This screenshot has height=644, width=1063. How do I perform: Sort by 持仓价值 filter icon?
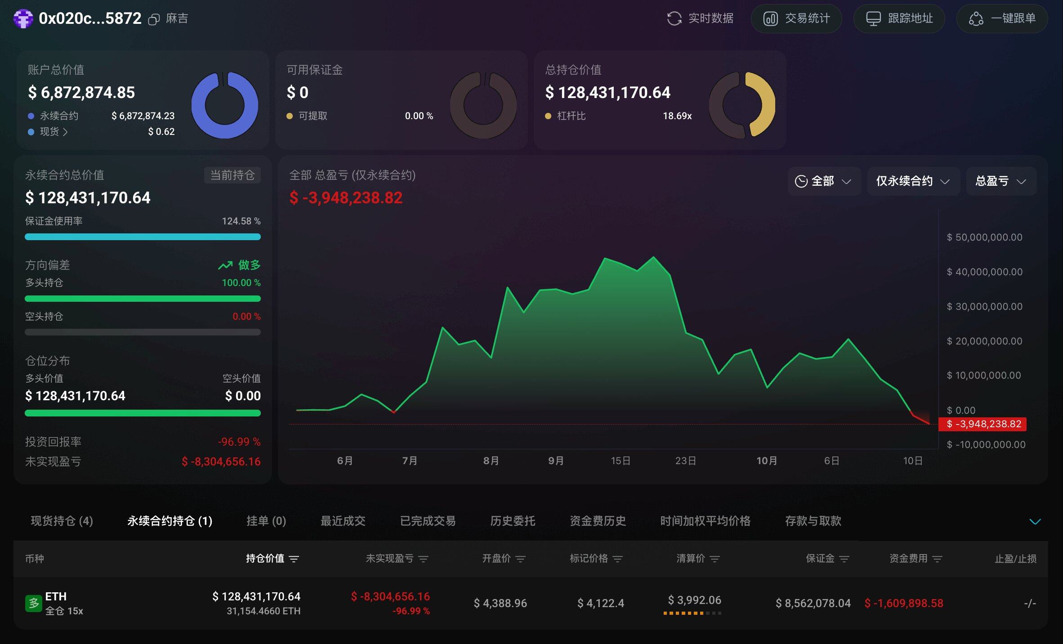coord(294,559)
